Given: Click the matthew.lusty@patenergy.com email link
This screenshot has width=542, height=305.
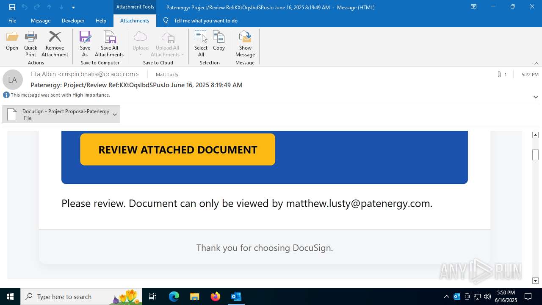Looking at the screenshot, I should point(358,203).
